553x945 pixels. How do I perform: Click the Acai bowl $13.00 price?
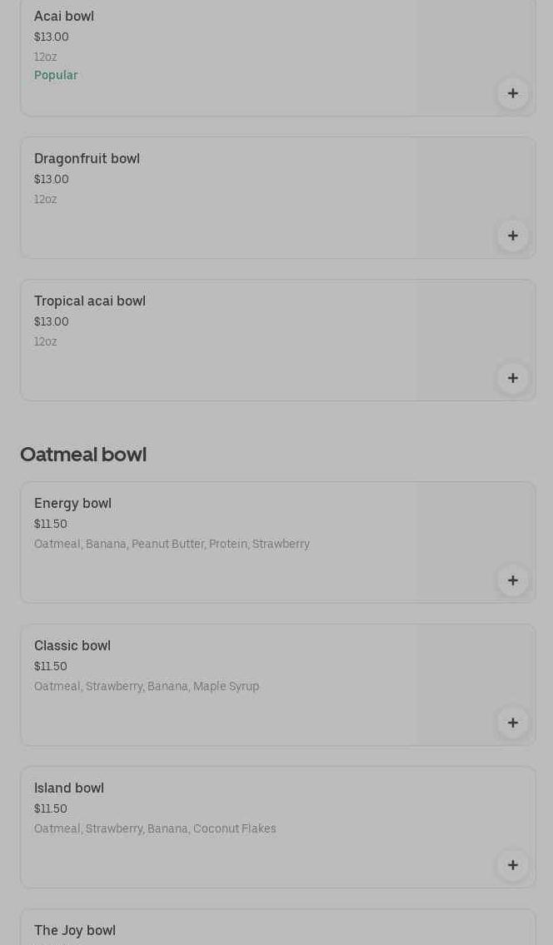pyautogui.click(x=52, y=37)
